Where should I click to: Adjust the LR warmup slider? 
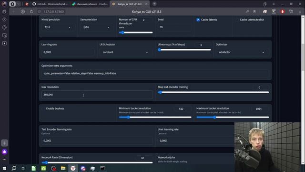(x=184, y=50)
